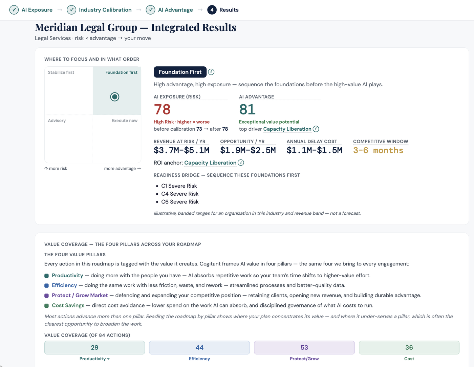Click the more advantage axis label
474x367 pixels.
pyautogui.click(x=123, y=169)
